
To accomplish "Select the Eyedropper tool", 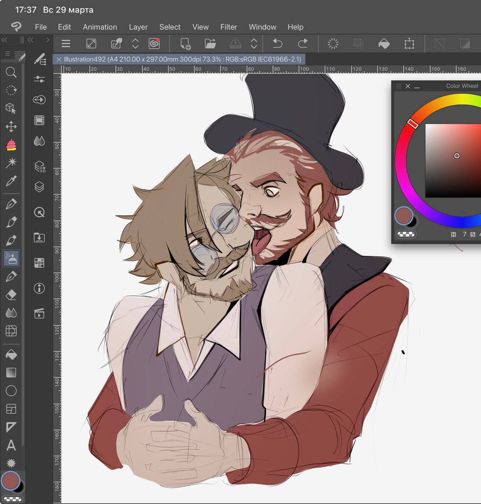I will [11, 181].
